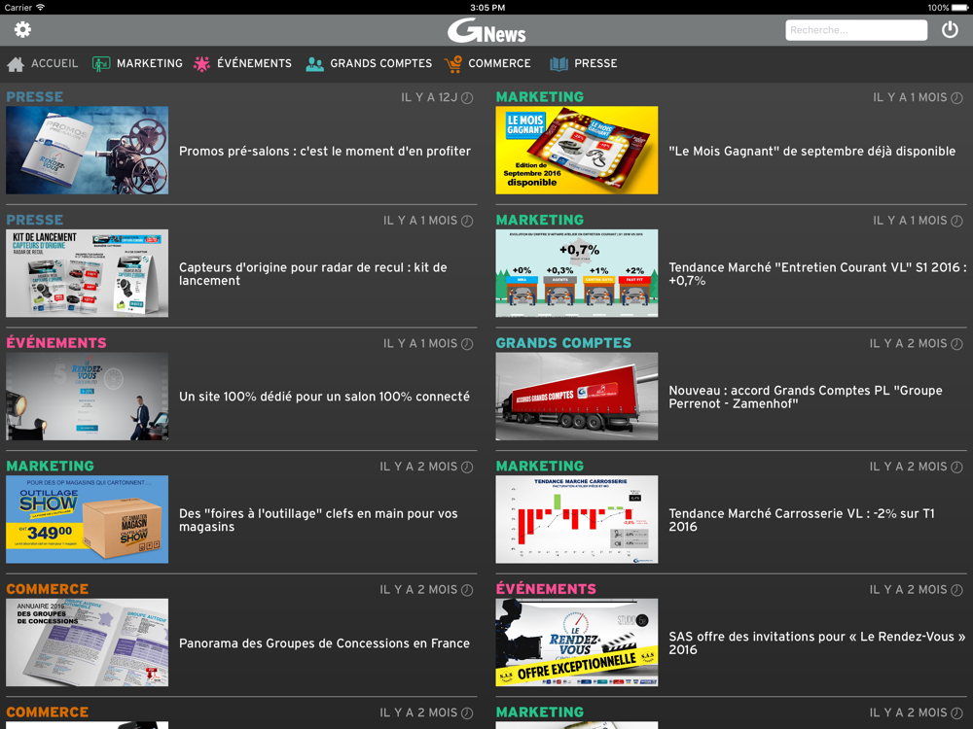Tap the Wi-Fi indicator in status bar

point(40,8)
